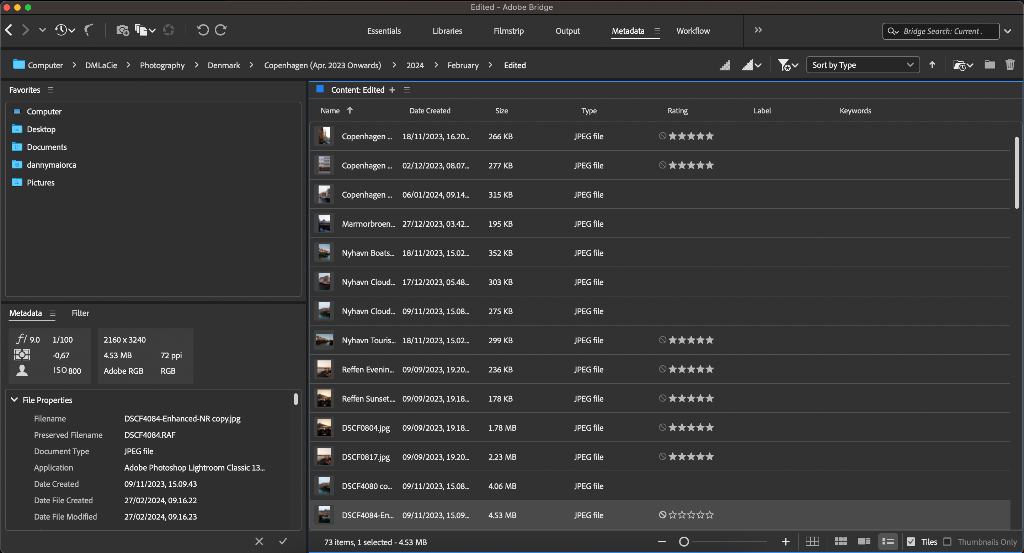Open the recent files clock dropdown
Viewport: 1024px width, 553px height.
click(64, 30)
